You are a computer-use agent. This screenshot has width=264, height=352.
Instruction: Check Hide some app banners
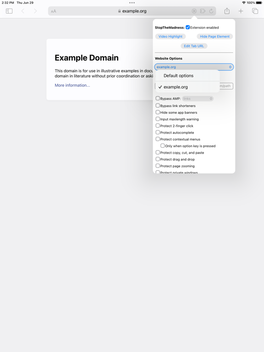click(158, 112)
